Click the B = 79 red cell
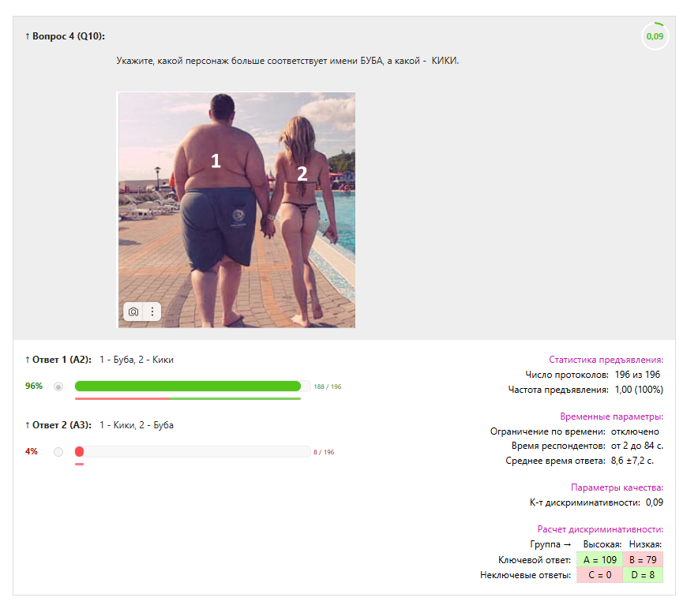This screenshot has width=683, height=605. tap(643, 560)
